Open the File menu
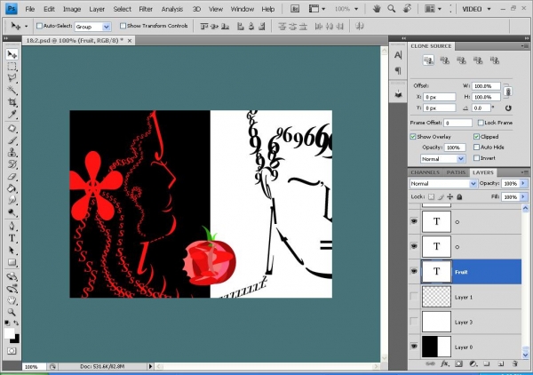Screen dimensions: 533x375 (30, 9)
